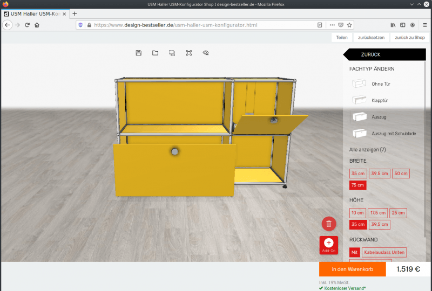Viewport: 432px width, 291px height.
Task: Toggle reader view icon in address bar
Action: click(320, 25)
